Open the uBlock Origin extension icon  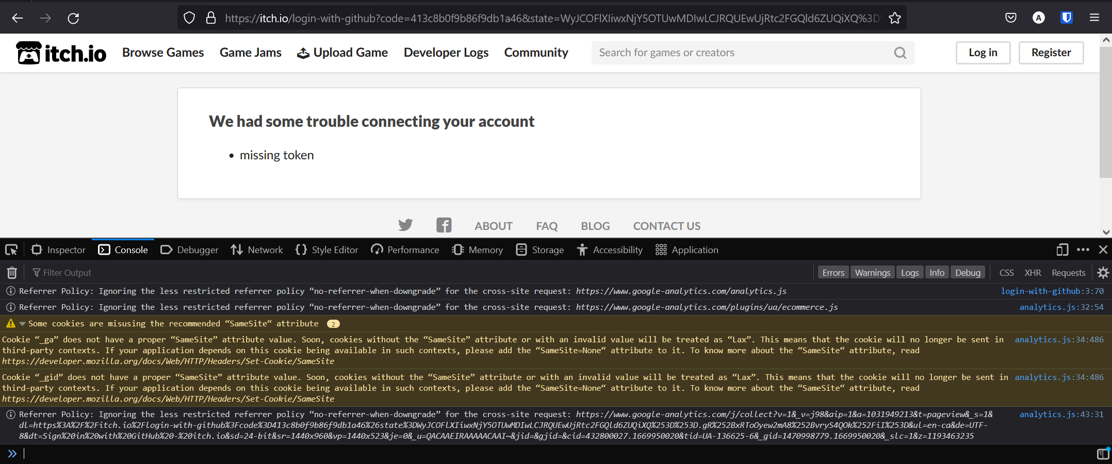tap(1066, 17)
